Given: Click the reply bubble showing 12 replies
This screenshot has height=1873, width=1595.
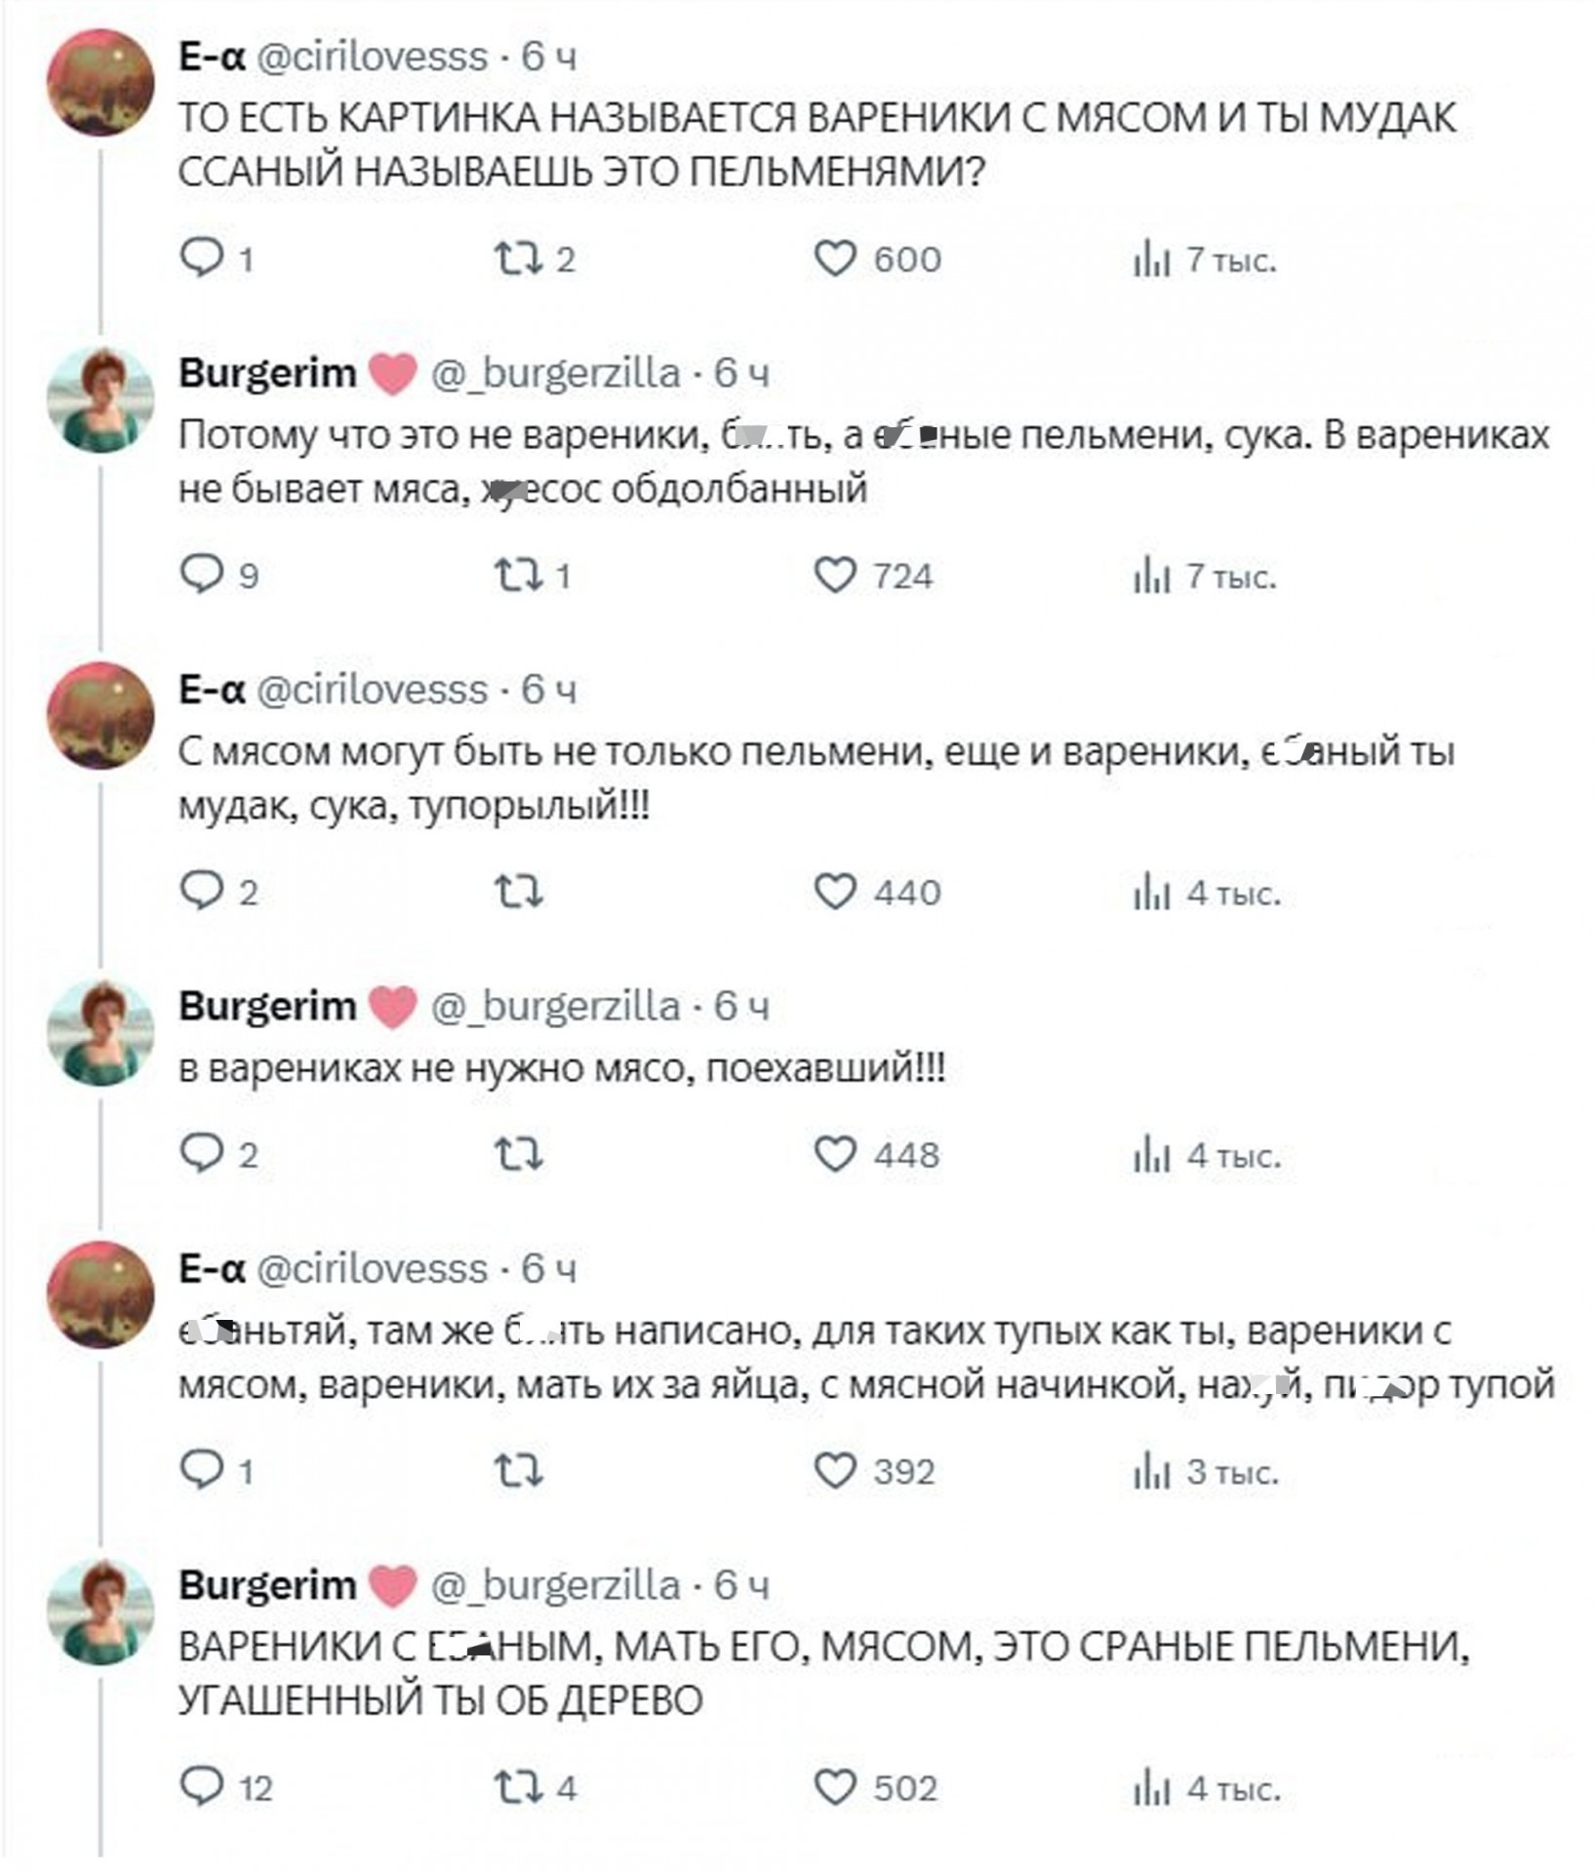Looking at the screenshot, I should pyautogui.click(x=203, y=1787).
